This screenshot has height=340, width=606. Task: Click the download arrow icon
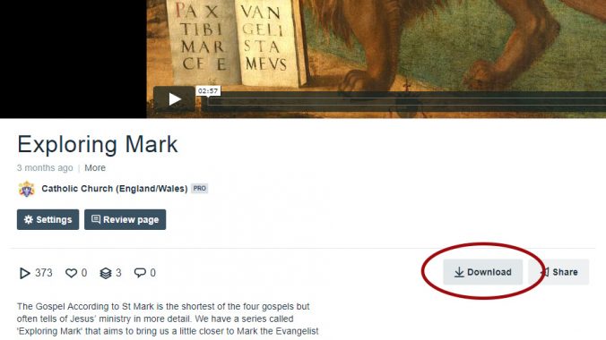[459, 273]
